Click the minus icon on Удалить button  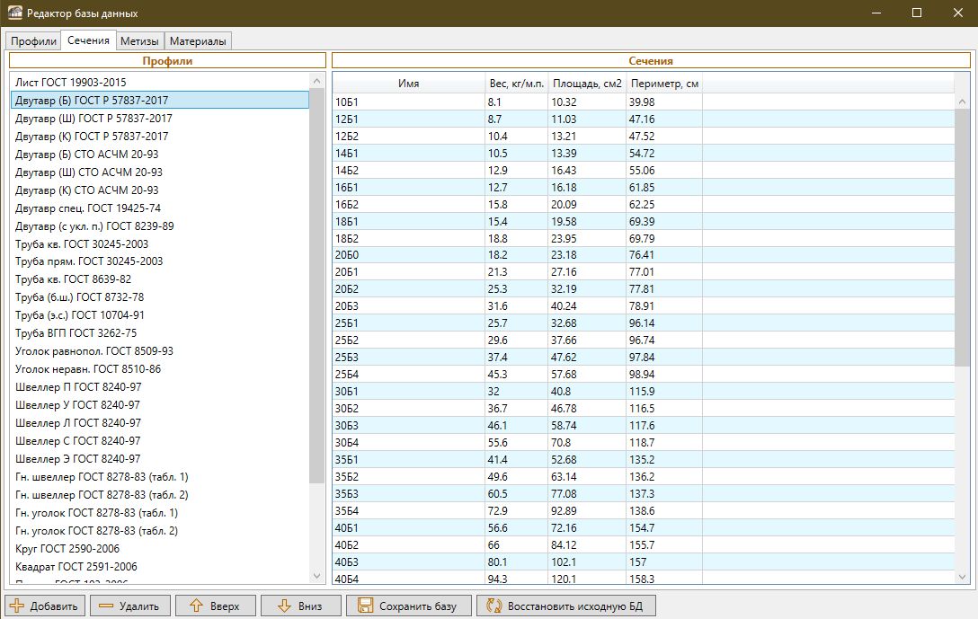pos(106,606)
